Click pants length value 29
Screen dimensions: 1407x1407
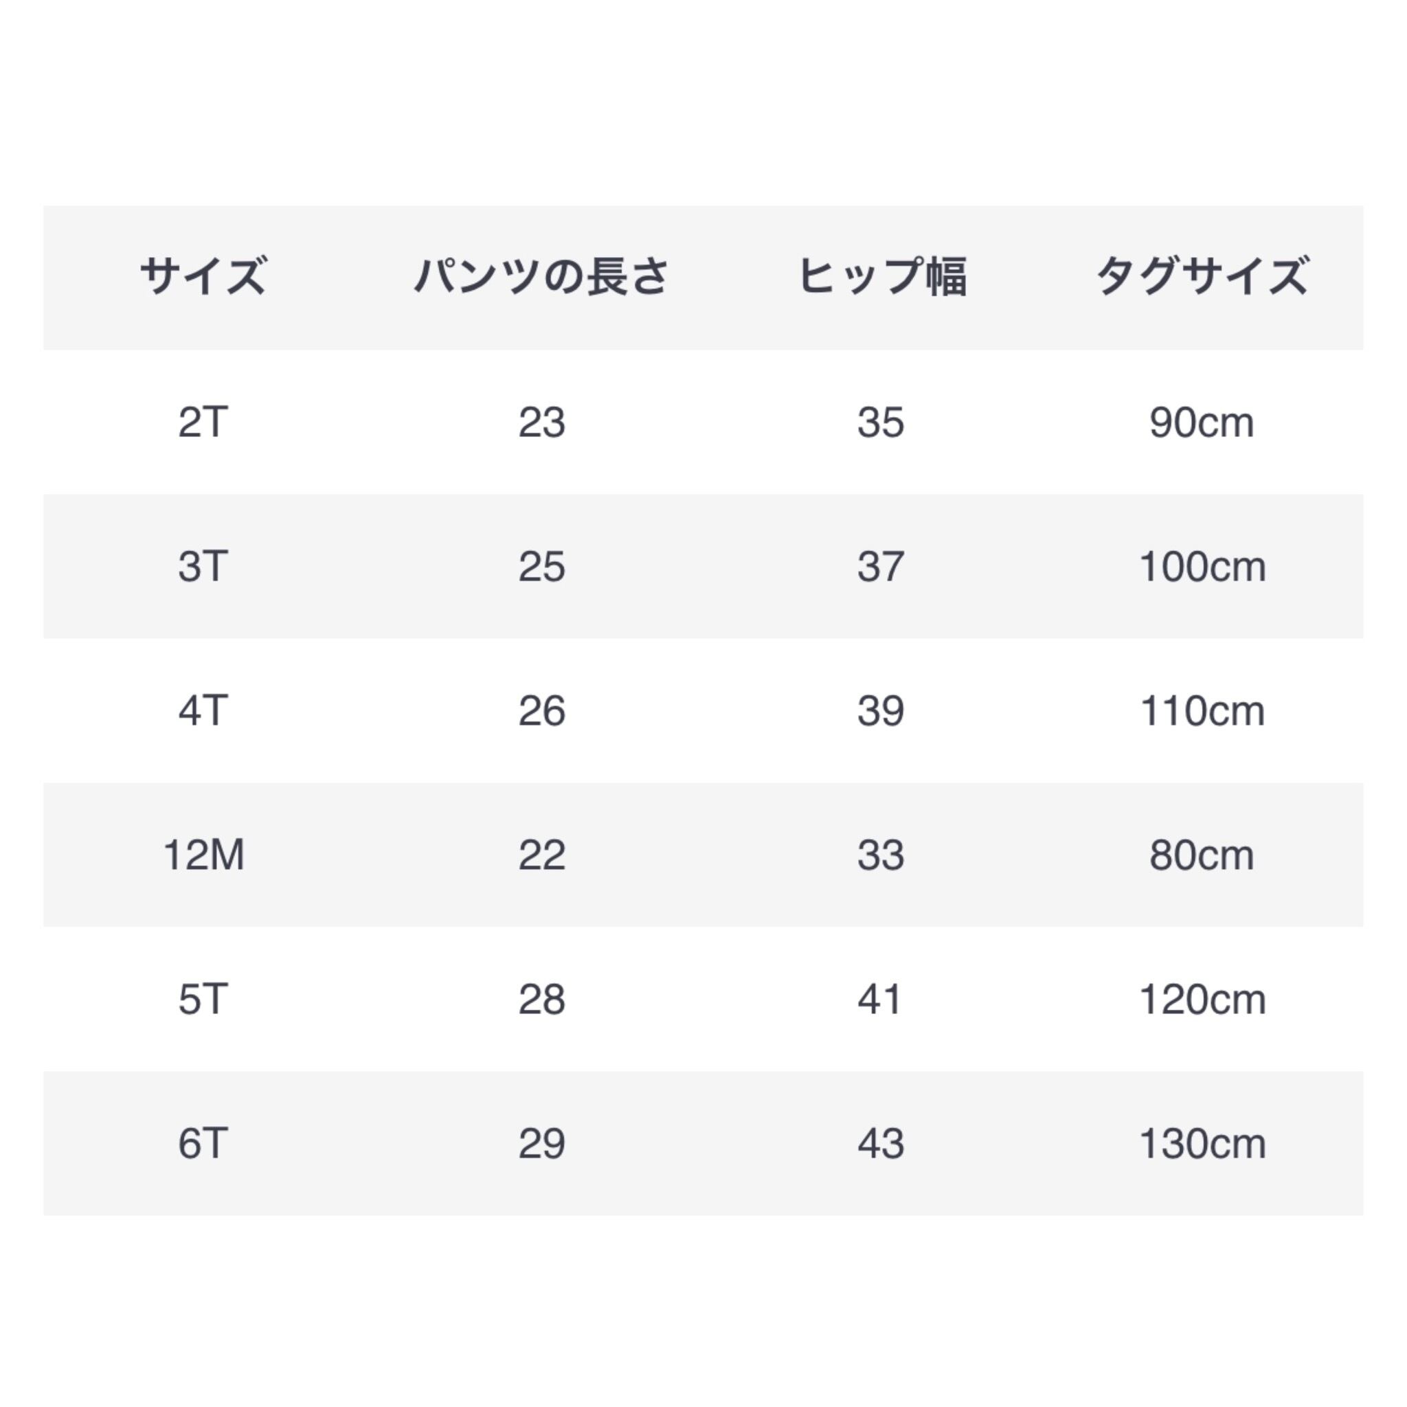[542, 1143]
